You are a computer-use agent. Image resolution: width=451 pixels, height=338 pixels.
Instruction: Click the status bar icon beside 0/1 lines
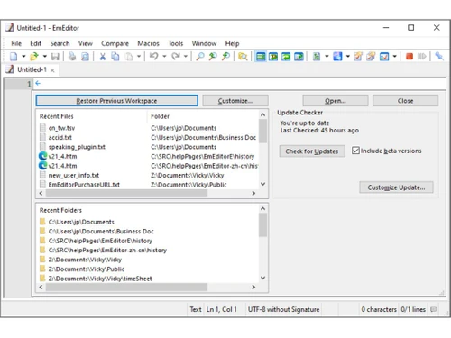433,309
